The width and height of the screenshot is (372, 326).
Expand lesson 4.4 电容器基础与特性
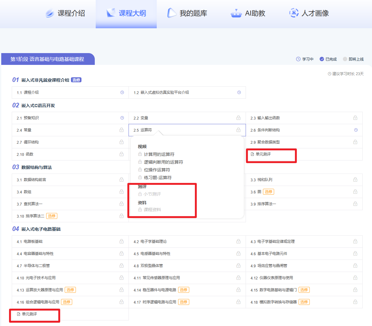point(70,254)
